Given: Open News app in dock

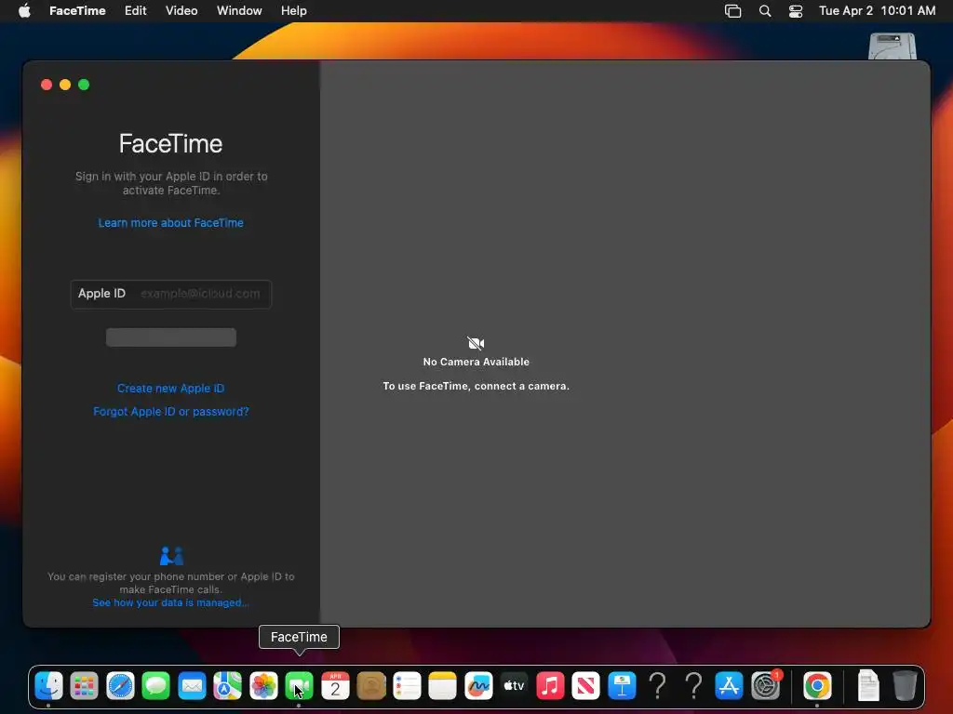Looking at the screenshot, I should click(x=586, y=686).
